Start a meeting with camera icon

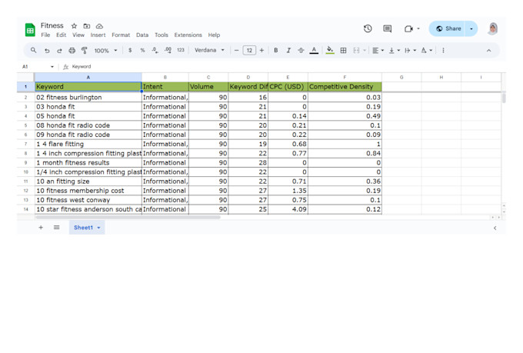point(408,28)
